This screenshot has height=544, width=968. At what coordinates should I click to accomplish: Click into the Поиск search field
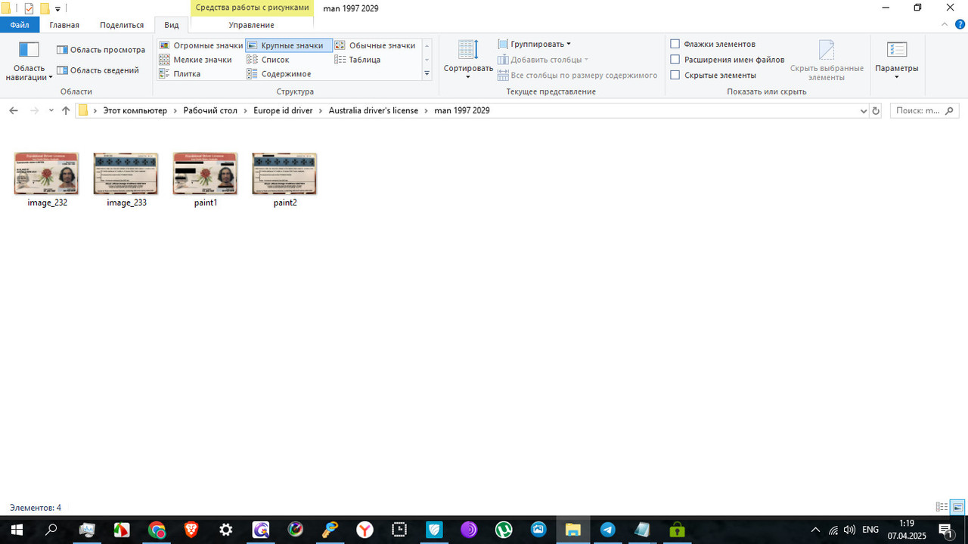(x=917, y=111)
